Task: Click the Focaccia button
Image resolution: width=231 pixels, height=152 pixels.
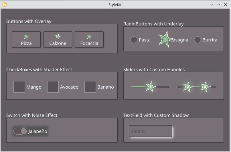Action: 89,39
